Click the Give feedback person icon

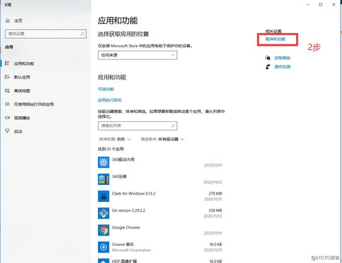click(x=268, y=66)
